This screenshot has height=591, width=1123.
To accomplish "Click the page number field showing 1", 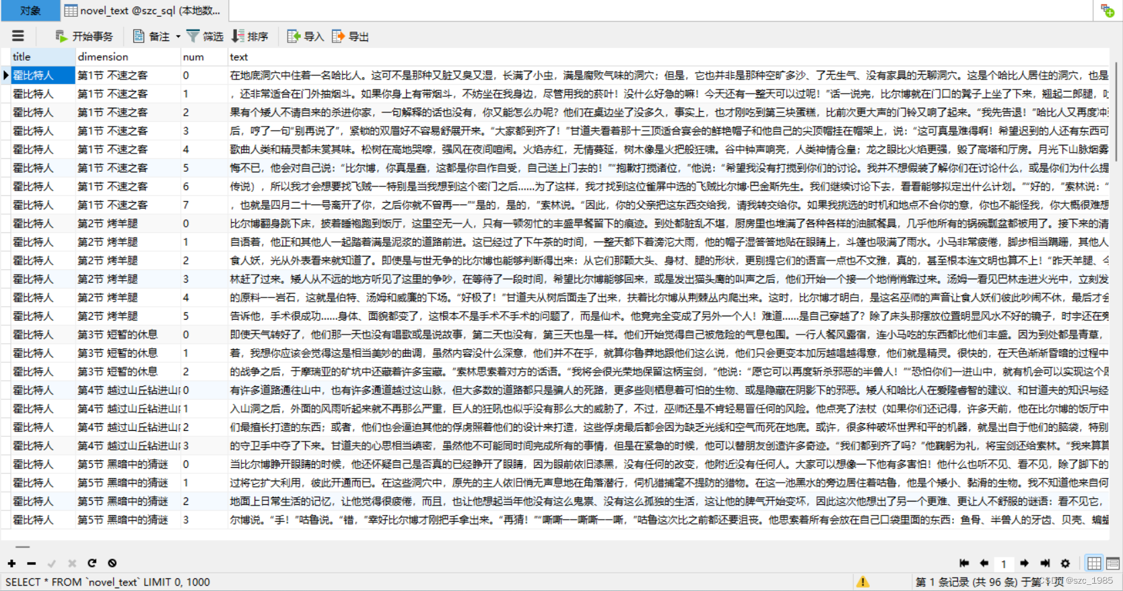I will point(1004,564).
